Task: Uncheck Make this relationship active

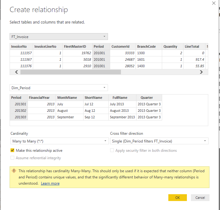Action: coord(12,150)
